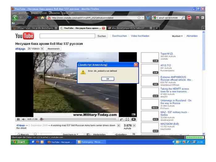Open the MAZ-543M (8x8) related video
216x162 pixels.
[170, 124]
